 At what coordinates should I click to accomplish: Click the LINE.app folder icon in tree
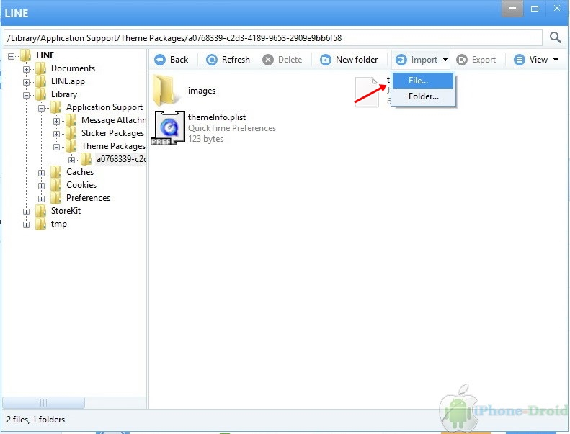(40, 81)
